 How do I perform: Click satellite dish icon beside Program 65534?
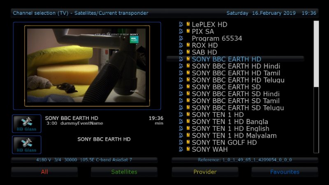tap(181, 38)
